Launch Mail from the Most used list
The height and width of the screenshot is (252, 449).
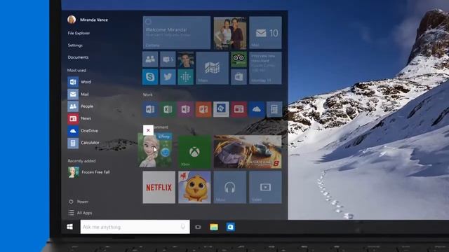[78, 94]
